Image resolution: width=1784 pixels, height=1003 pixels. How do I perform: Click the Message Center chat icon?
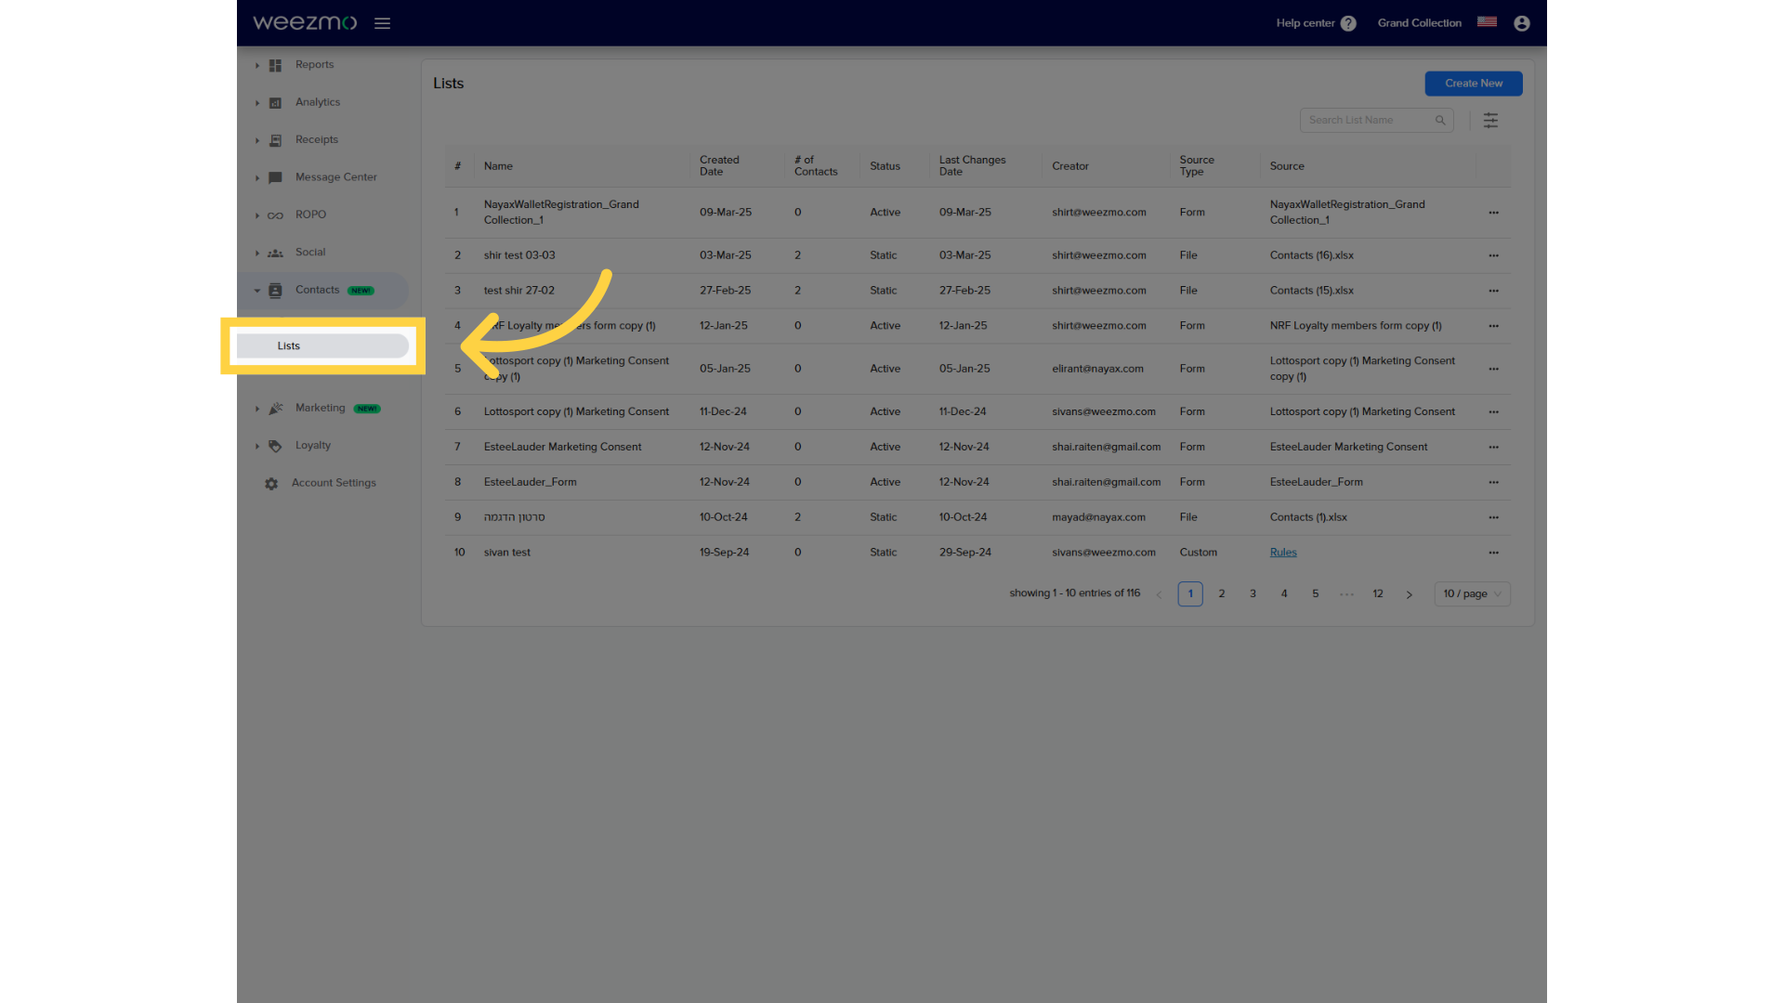point(275,177)
